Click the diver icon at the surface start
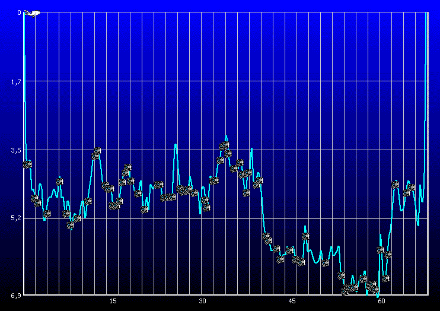Viewport: 440px width, 311px height. pos(32,13)
